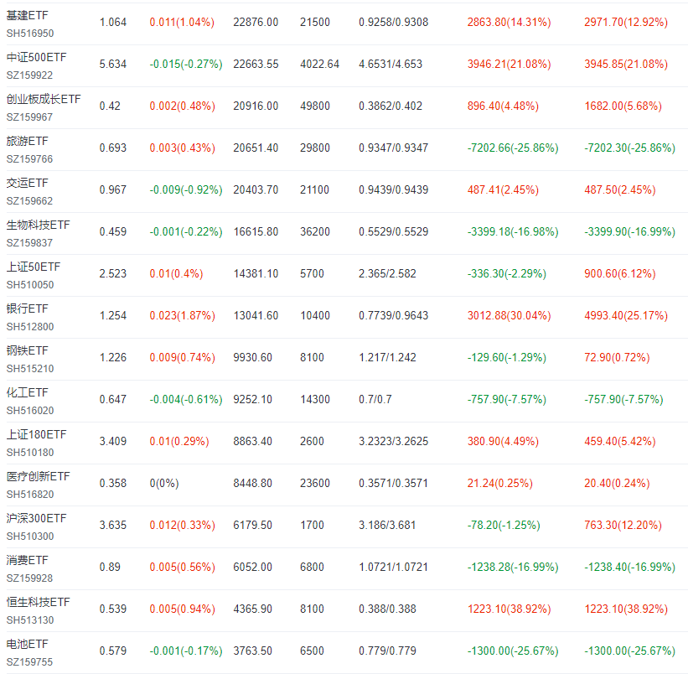Click the 0(0%) change value
This screenshot has height=674, width=688.
tap(164, 483)
